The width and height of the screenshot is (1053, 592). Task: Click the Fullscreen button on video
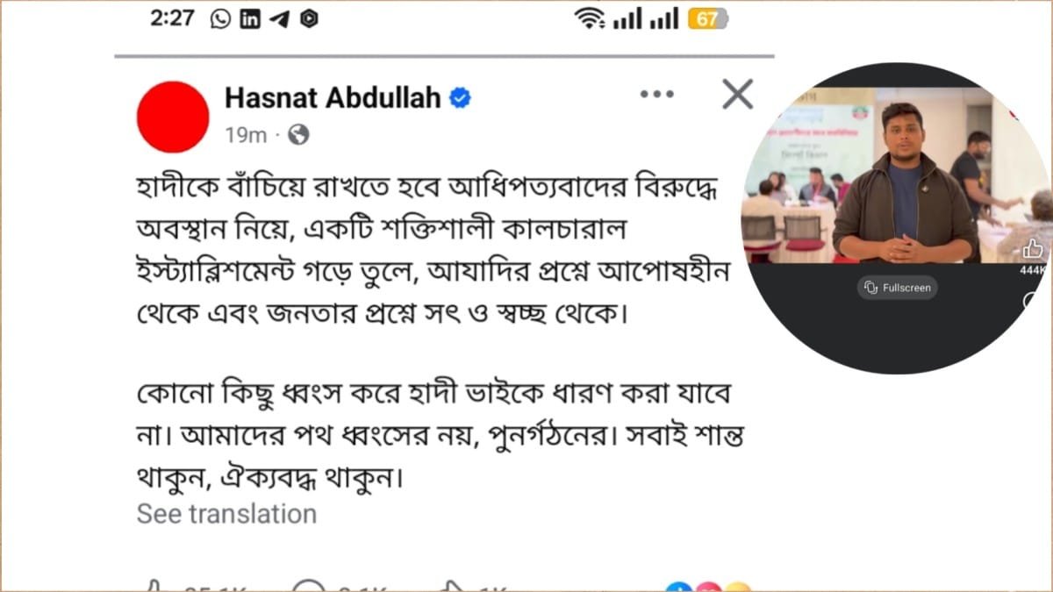(897, 288)
